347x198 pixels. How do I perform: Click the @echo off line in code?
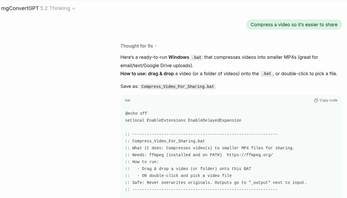click(x=136, y=113)
